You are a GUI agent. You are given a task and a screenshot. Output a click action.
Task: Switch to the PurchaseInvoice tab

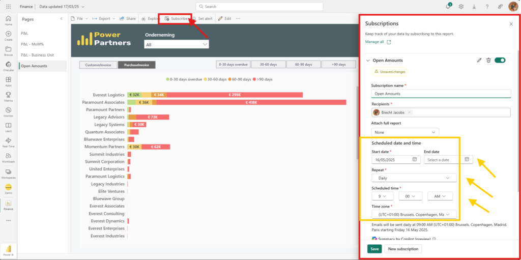point(136,65)
